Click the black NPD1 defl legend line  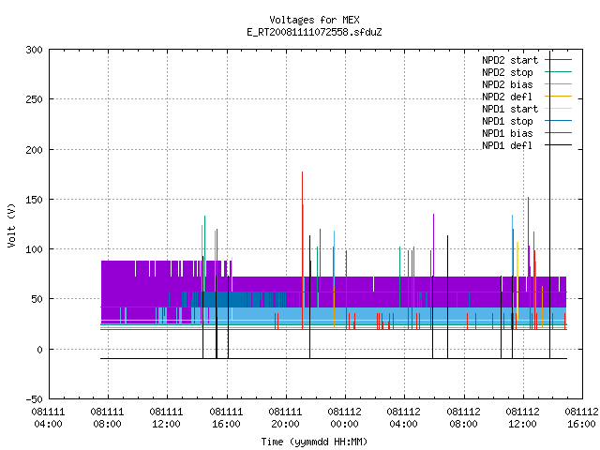coord(559,145)
